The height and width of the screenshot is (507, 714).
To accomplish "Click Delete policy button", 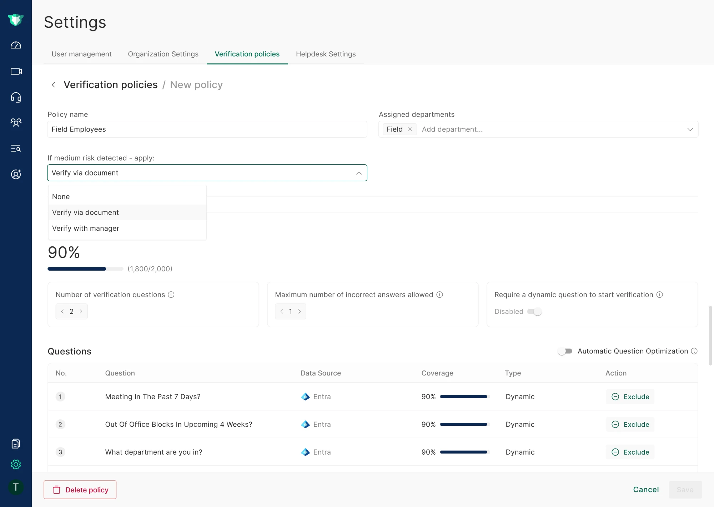I will point(80,490).
